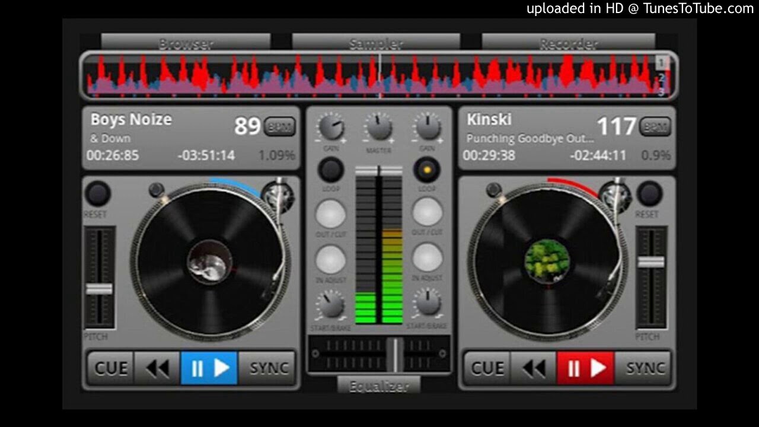This screenshot has height=427, width=759.
Task: Click left deck IN ADJUST button
Action: point(331,259)
